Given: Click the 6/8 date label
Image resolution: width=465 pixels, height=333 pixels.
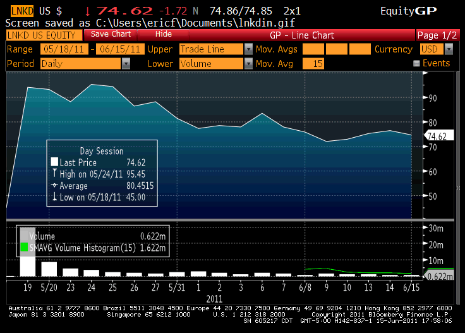Looking at the screenshot, I should 305,287.
